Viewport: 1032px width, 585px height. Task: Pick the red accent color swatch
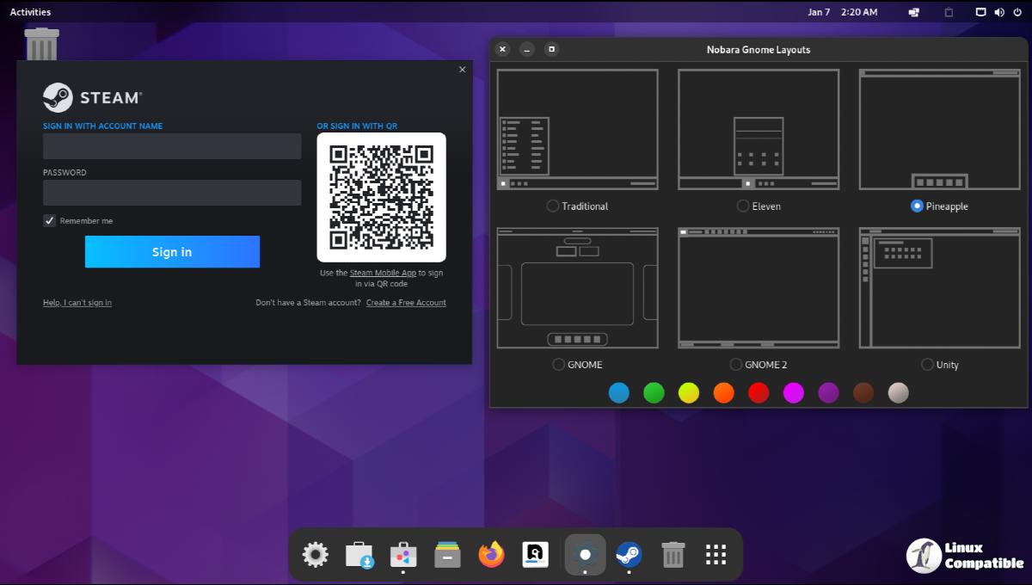[x=759, y=393]
